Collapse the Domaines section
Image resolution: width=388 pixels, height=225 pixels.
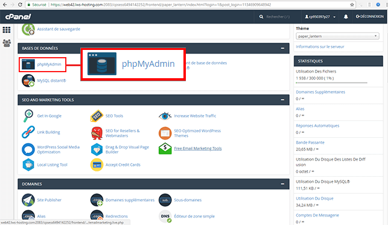(282, 184)
